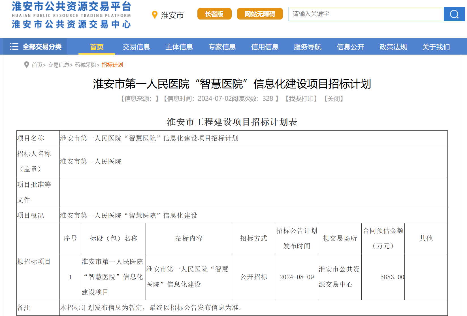The image size is (467, 316).
Task: Enable 网站无障碍 accessibility mode
Action: (x=260, y=14)
